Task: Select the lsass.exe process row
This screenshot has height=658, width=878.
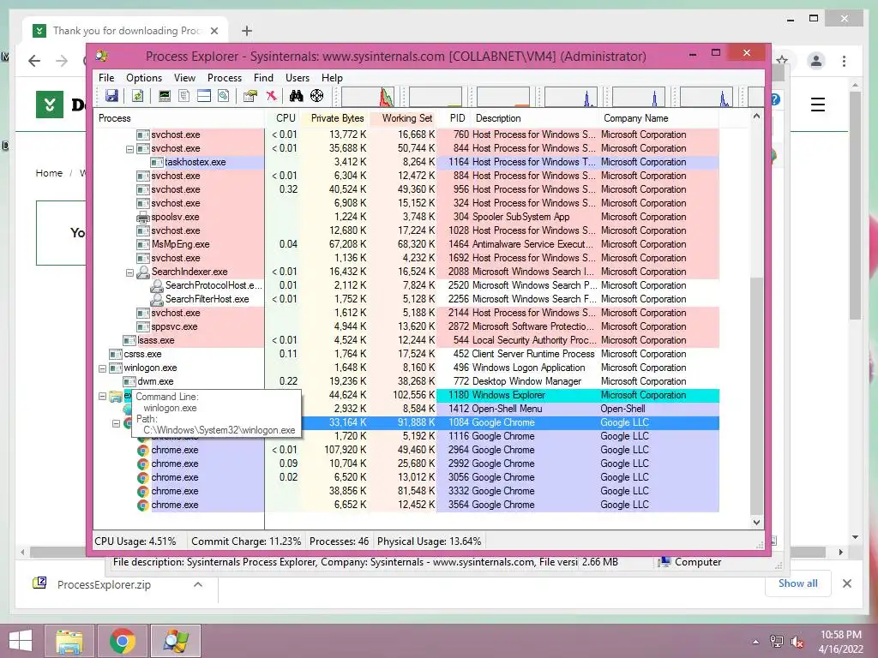Action: (406, 340)
